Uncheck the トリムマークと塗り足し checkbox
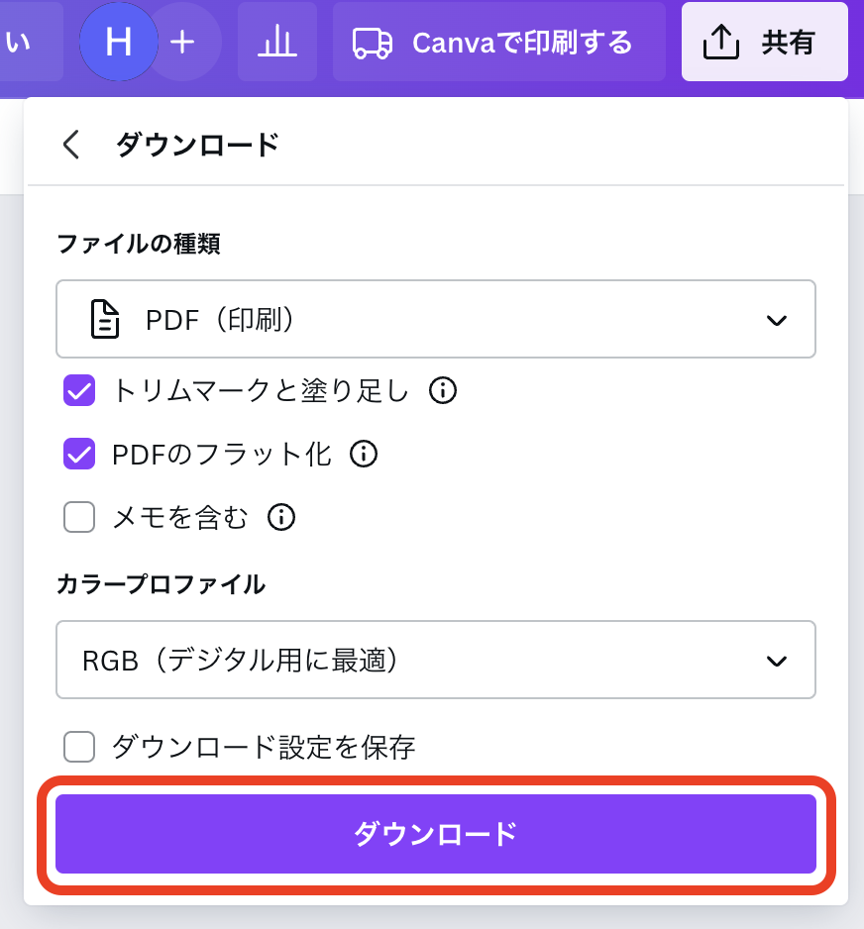Viewport: 864px width, 929px height. pos(79,391)
